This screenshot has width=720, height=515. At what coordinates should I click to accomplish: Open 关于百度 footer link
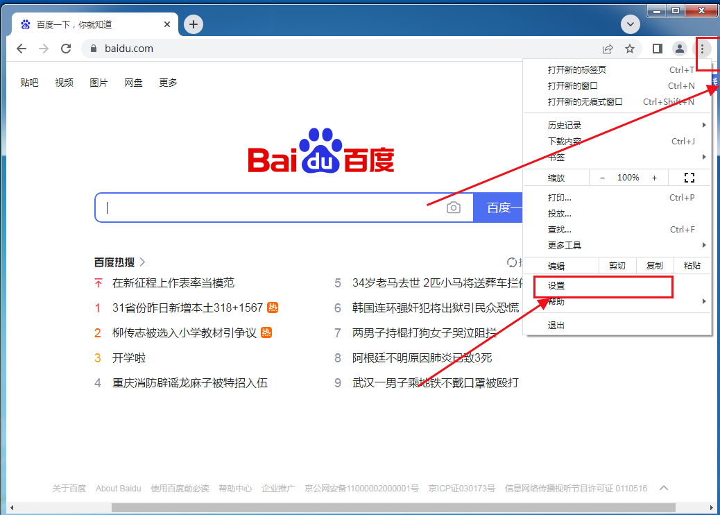click(x=69, y=489)
